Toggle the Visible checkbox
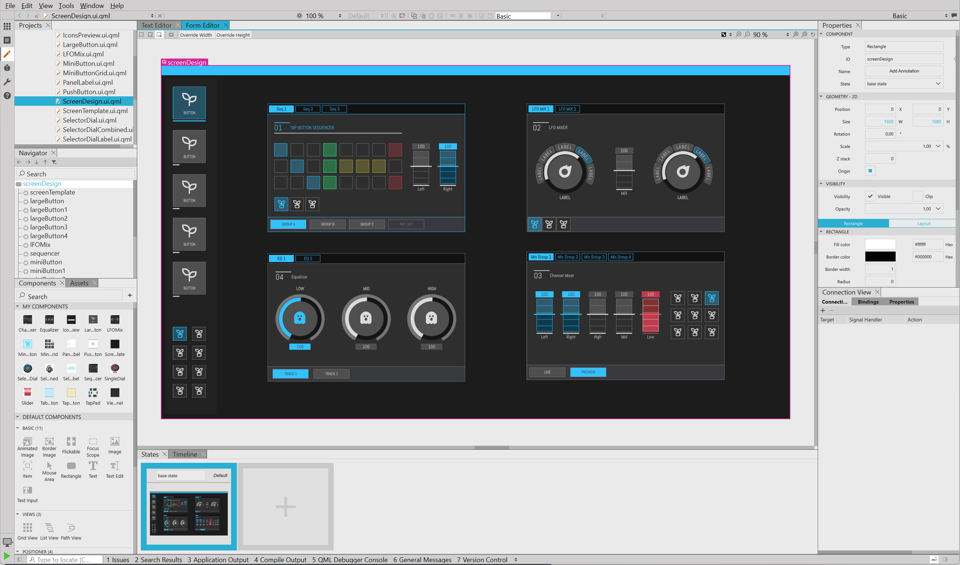 [870, 196]
